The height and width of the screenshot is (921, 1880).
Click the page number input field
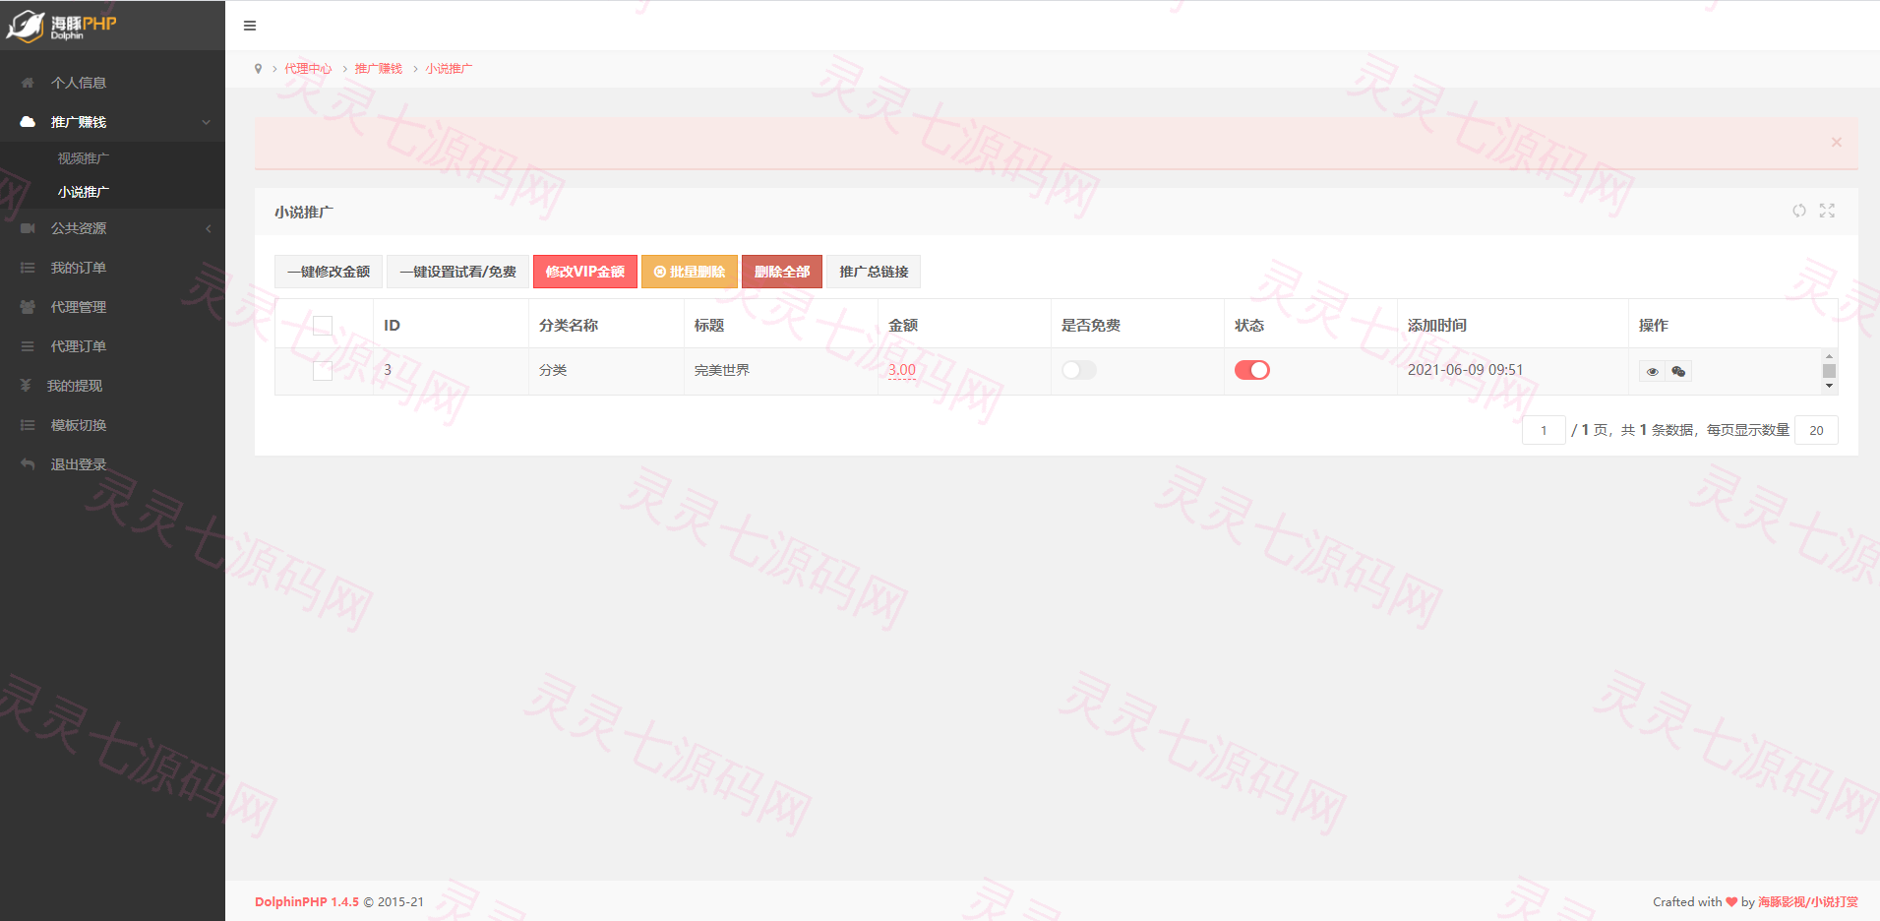(x=1544, y=430)
